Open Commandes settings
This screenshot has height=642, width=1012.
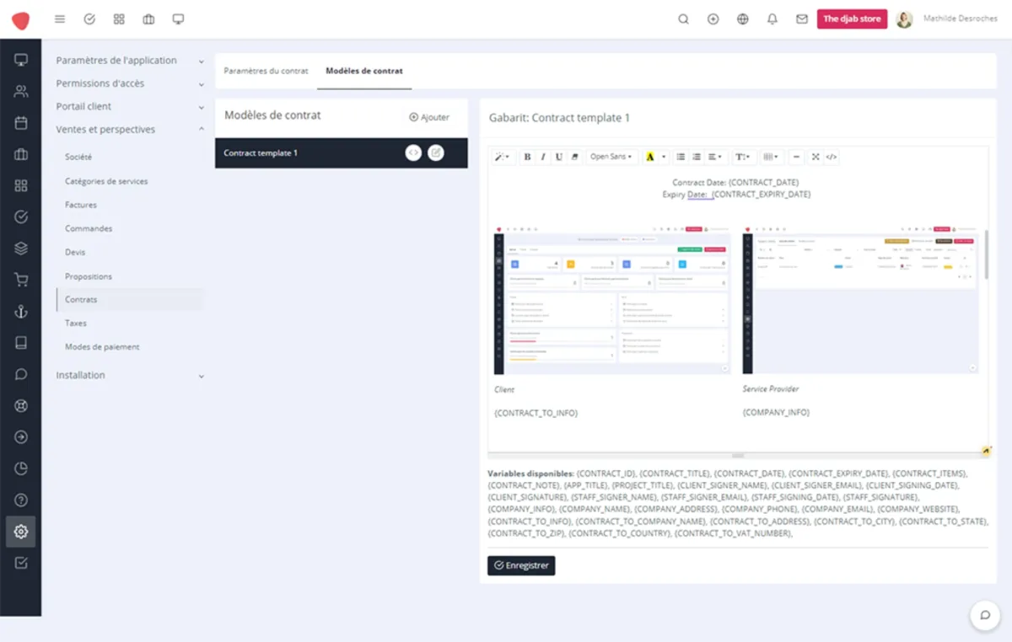click(89, 228)
